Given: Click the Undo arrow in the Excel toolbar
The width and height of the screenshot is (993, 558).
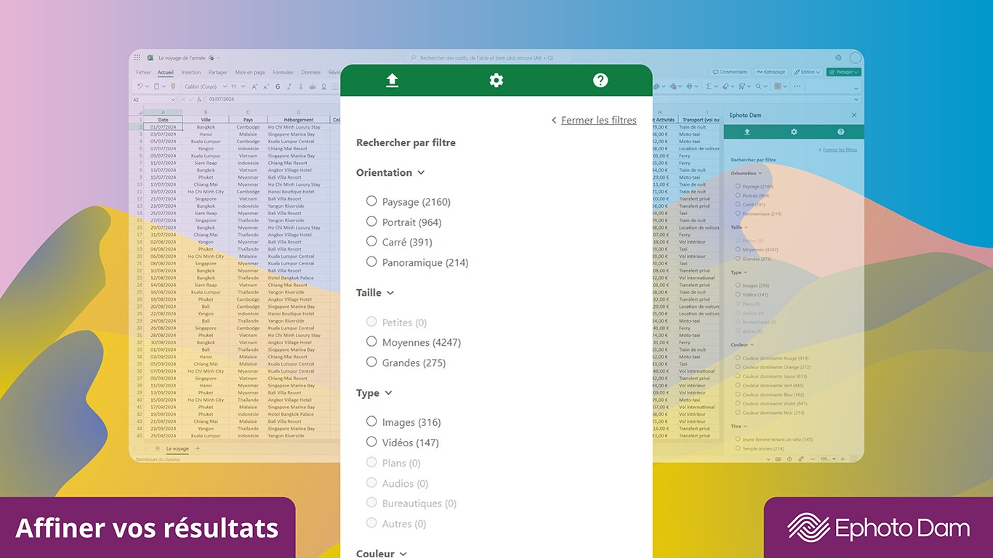Looking at the screenshot, I should pyautogui.click(x=140, y=86).
